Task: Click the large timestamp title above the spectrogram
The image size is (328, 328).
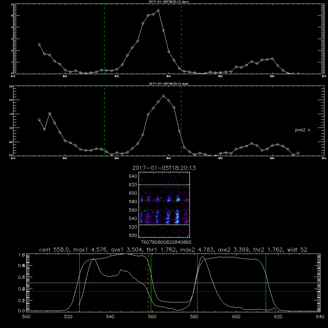Action: (164, 168)
